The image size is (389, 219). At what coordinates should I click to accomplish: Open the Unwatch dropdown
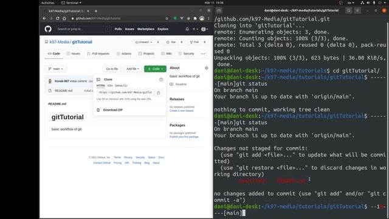coord(143,42)
